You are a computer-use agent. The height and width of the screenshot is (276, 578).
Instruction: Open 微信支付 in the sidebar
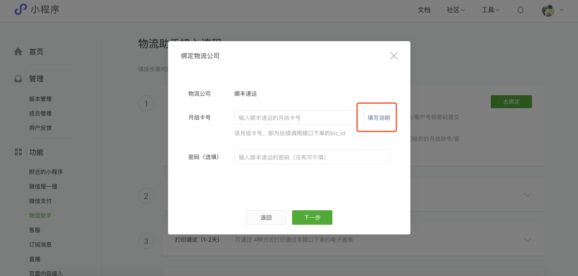pyautogui.click(x=40, y=201)
